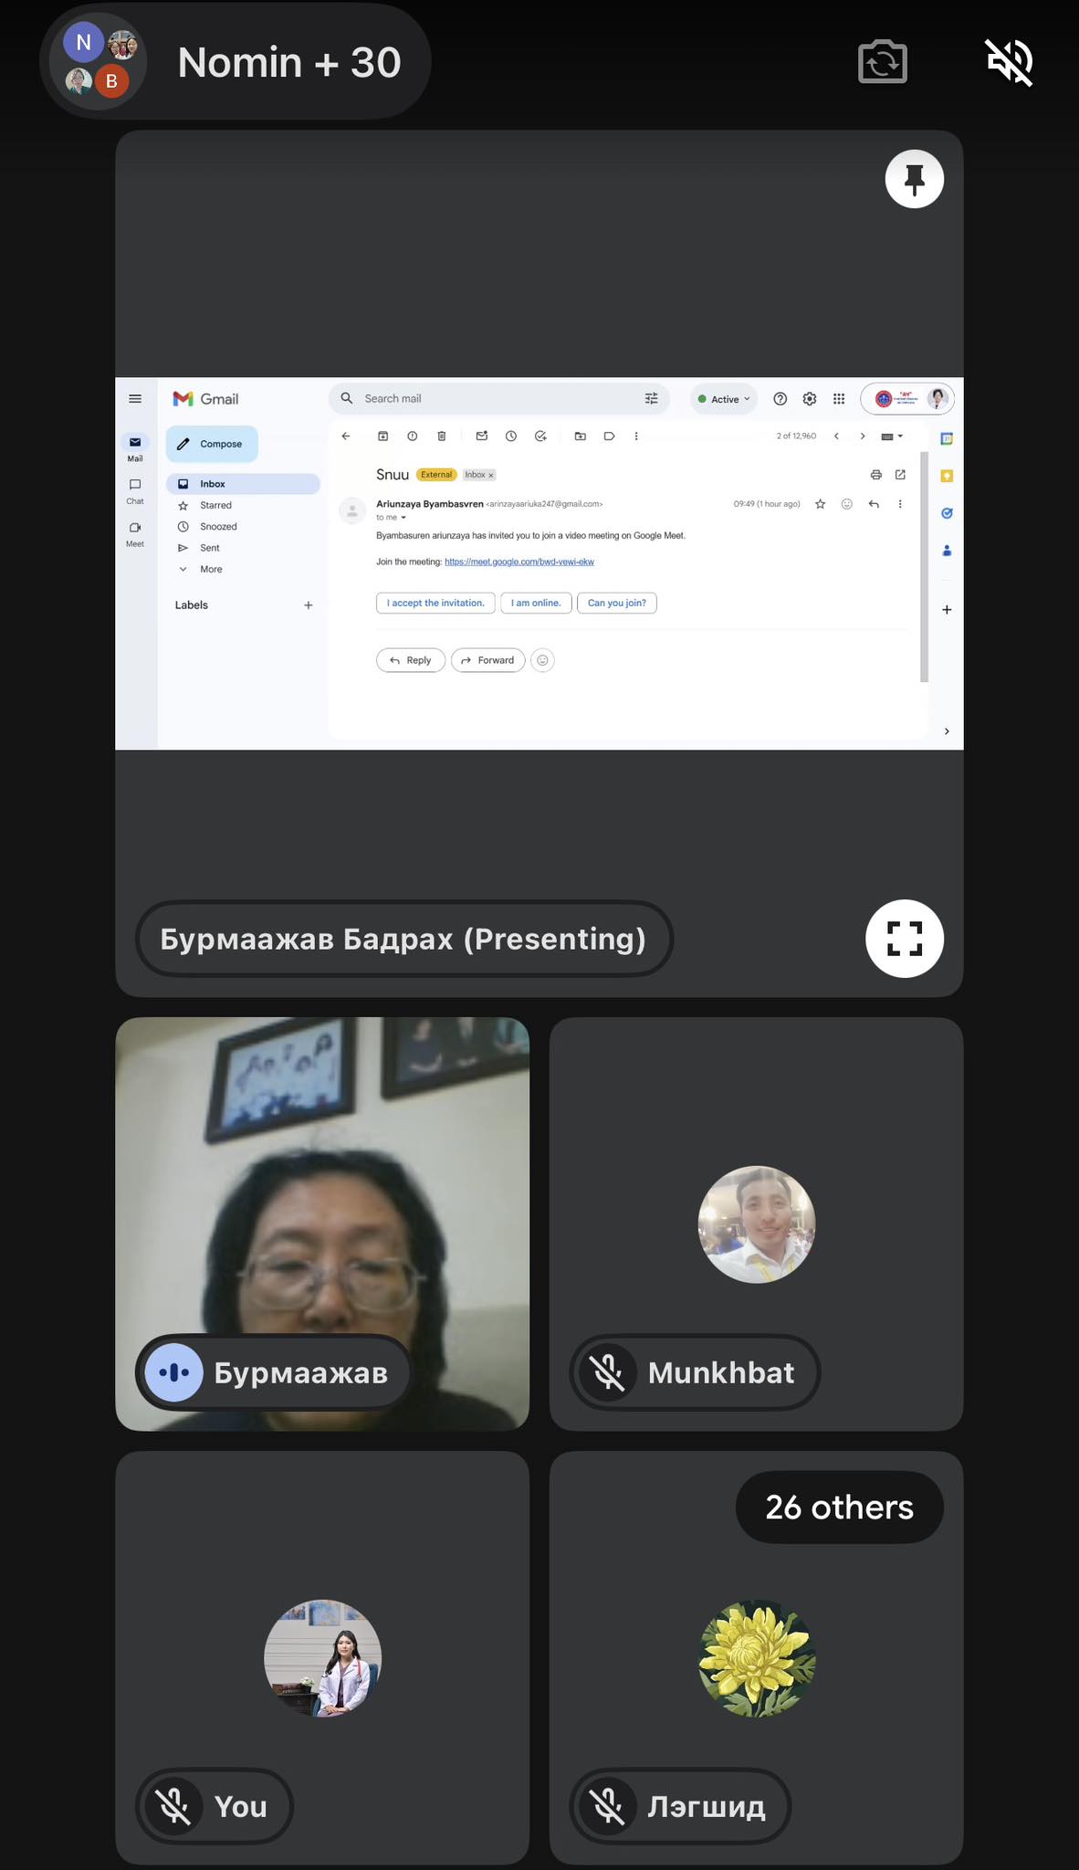Tap Munkhbat's muted microphone icon

(608, 1372)
